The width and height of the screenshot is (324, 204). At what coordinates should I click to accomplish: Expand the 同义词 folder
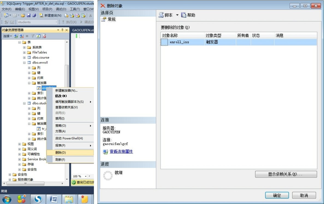tap(19, 149)
